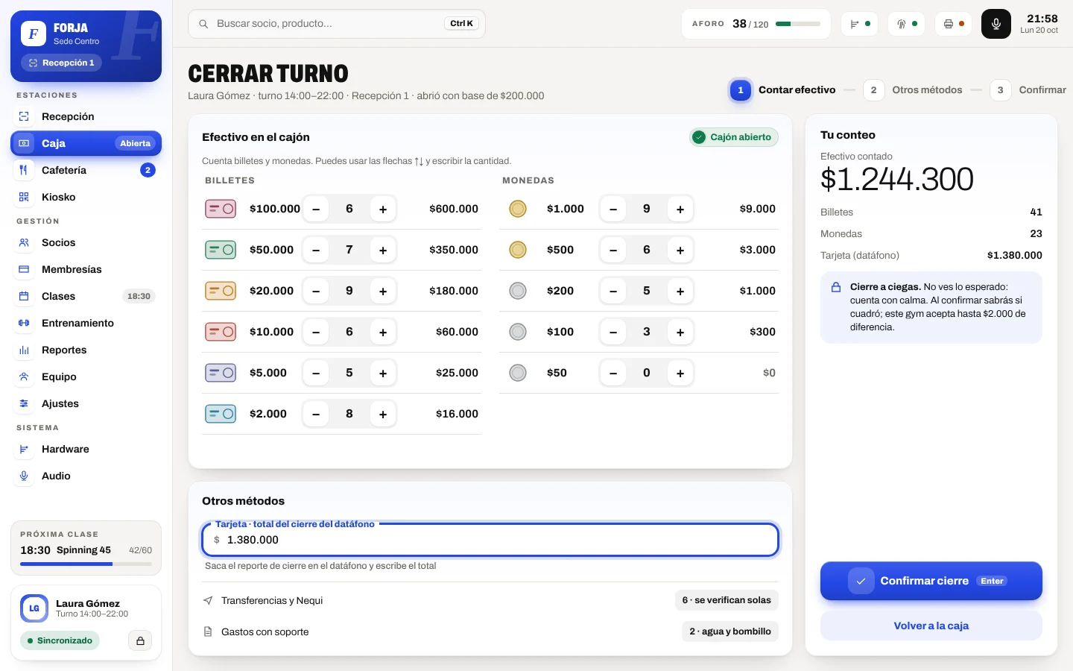
Task: Open Audio system page
Action: click(86, 476)
